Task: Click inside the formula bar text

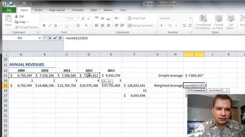Action: coord(77,38)
